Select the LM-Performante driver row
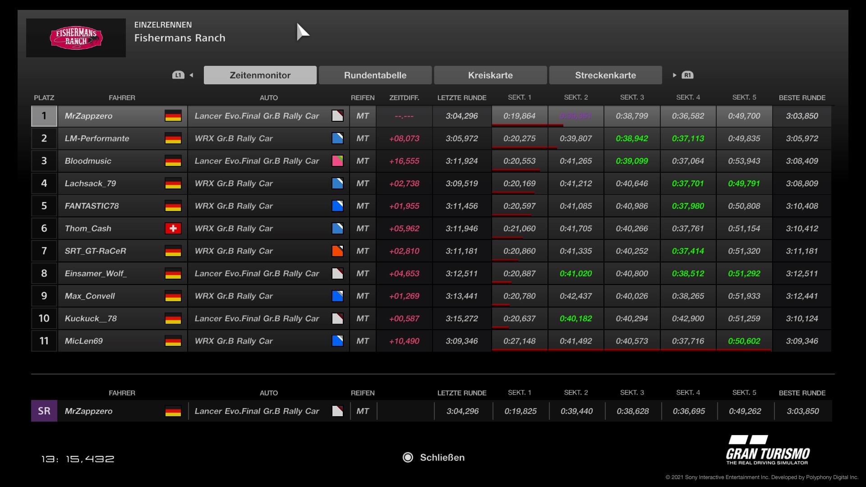Viewport: 866px width, 487px height. click(97, 138)
